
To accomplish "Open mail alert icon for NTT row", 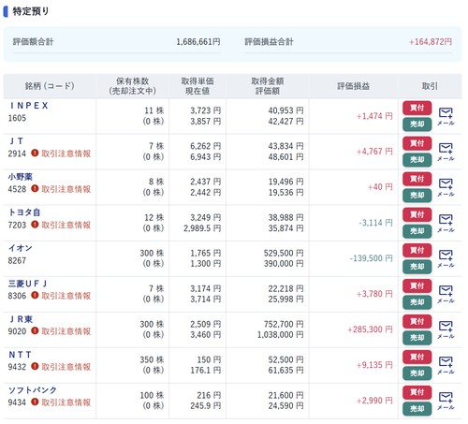I will tap(446, 365).
